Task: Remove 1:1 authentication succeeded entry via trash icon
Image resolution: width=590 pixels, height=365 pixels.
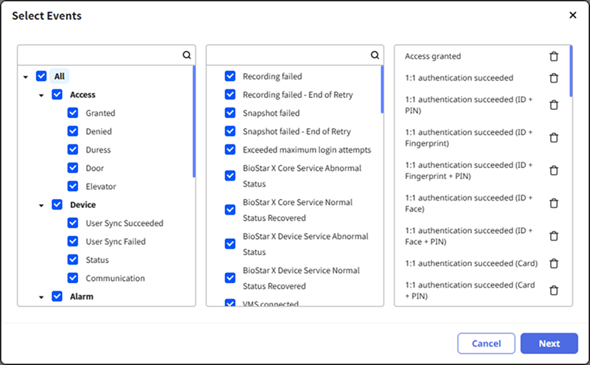Action: pyautogui.click(x=554, y=78)
